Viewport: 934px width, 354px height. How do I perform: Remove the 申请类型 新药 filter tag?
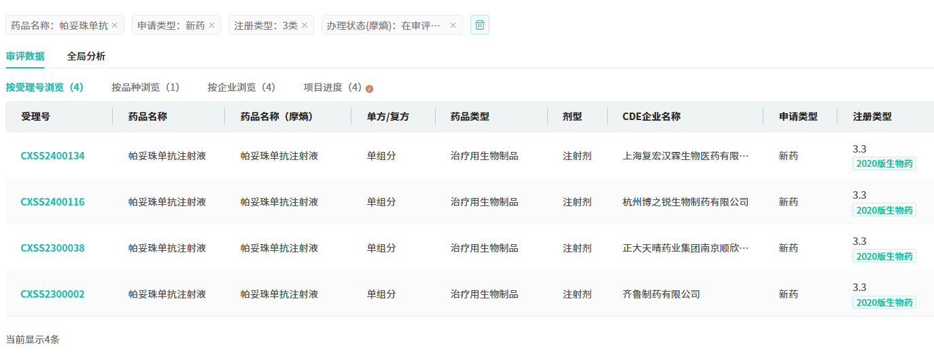click(211, 25)
